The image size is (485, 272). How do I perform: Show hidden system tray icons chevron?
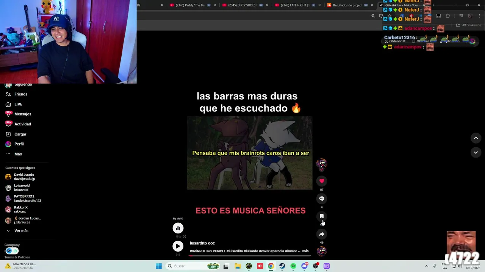(x=427, y=266)
